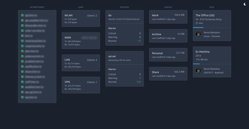Click the 'server' elementary OS header
Viewport: 249px width, 129px height.
coord(124,58)
